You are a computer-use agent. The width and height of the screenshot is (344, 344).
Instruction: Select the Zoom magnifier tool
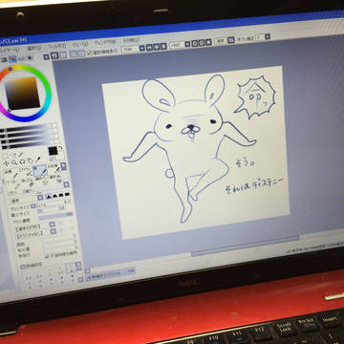pyautogui.click(x=13, y=162)
